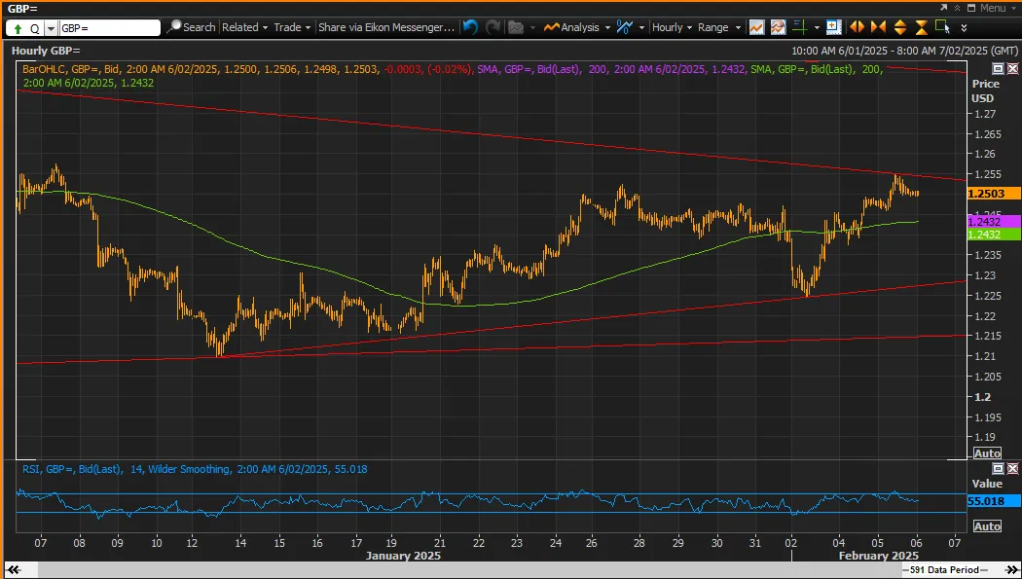Expand the horizontal axis with outward arrows icon
Screen dimensions: 1022x579
coord(858,27)
